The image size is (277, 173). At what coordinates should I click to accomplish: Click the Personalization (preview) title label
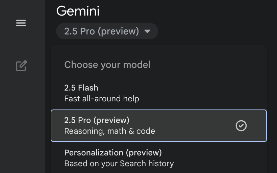pyautogui.click(x=113, y=153)
